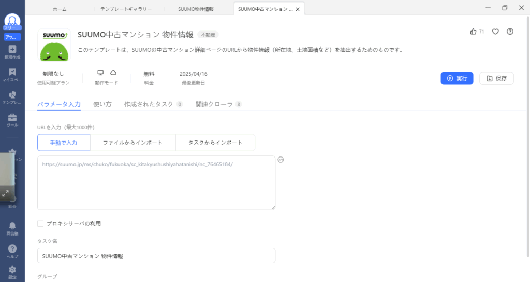Click inside the URL input textarea

click(156, 183)
